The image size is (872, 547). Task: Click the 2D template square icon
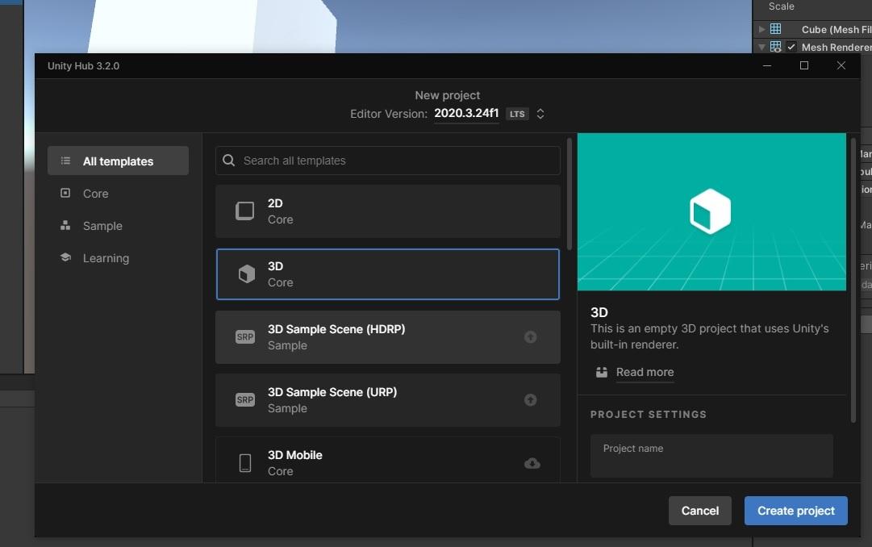[244, 211]
